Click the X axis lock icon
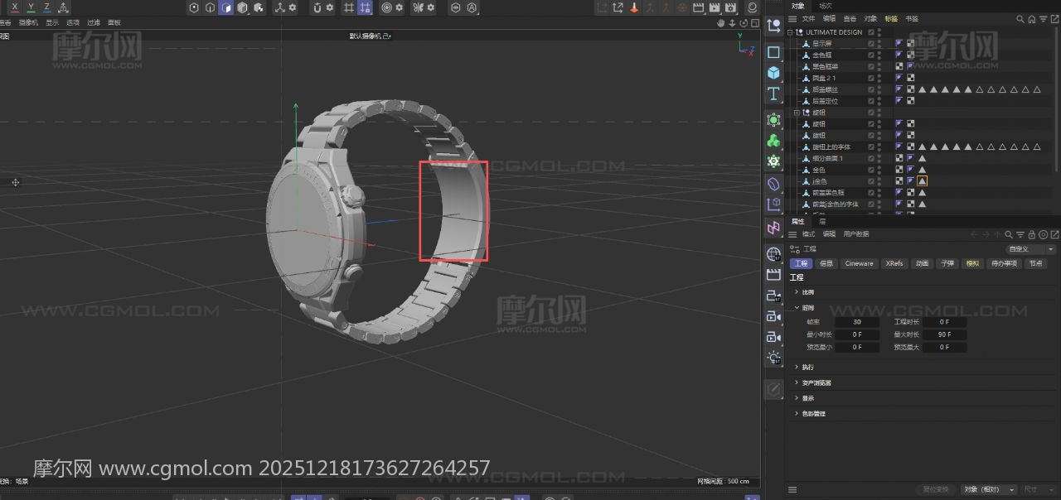The image size is (1061, 500). click(14, 7)
